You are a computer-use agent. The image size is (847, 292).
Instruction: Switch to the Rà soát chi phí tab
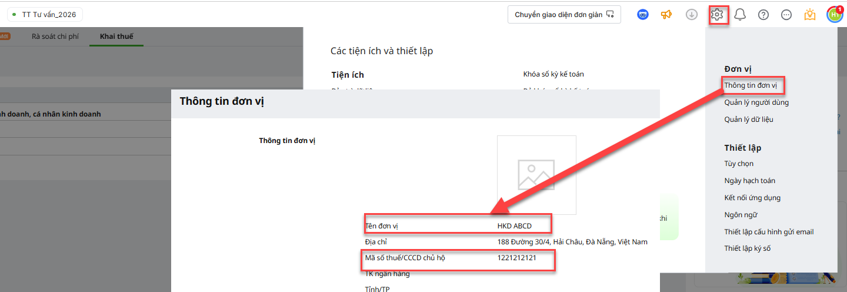pos(55,36)
